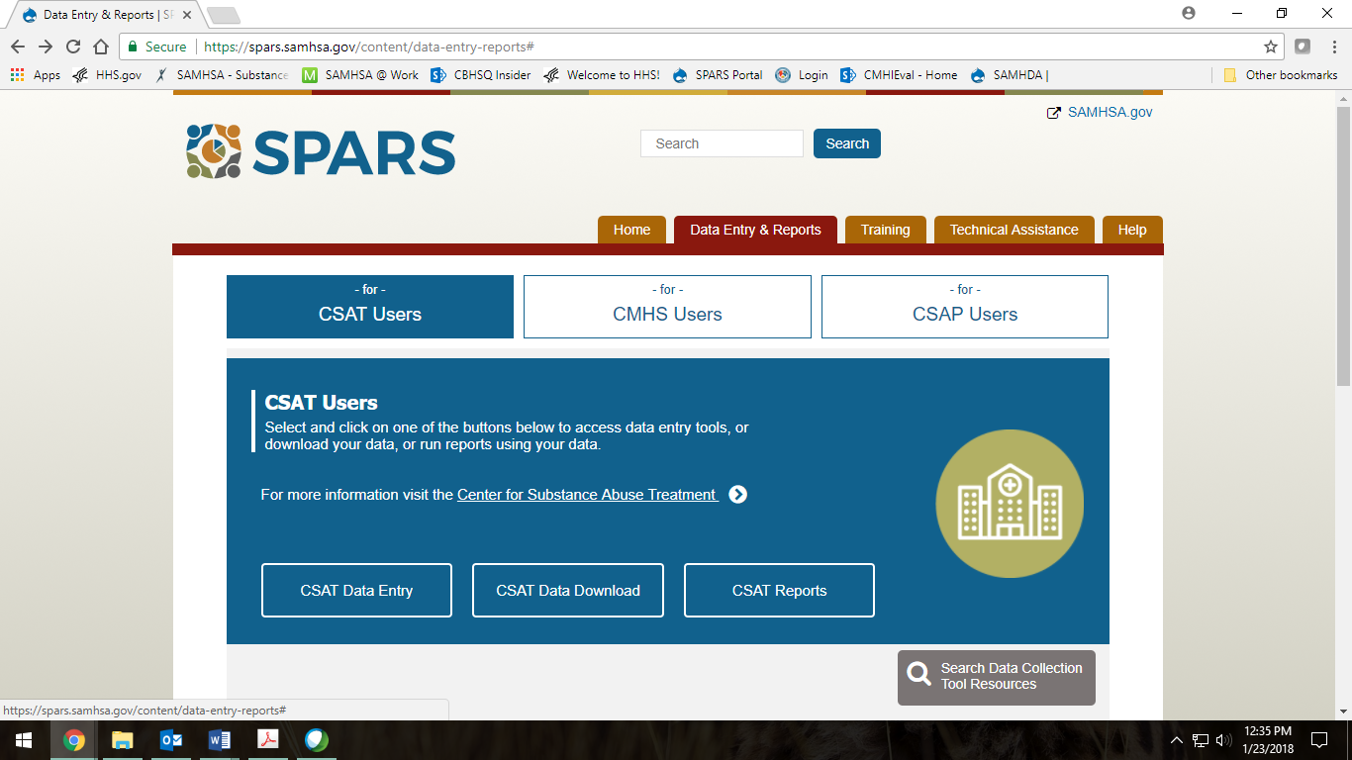Go to Chrome home page icon

[101, 47]
